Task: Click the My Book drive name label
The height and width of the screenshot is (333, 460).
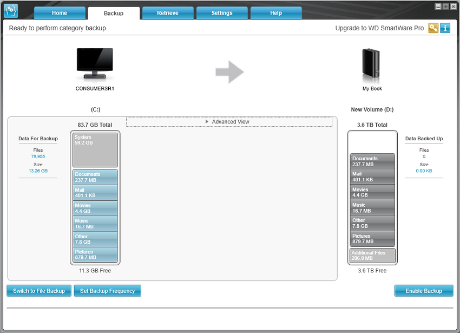Action: [x=372, y=88]
